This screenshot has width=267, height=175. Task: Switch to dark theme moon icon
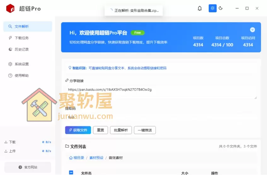221,8
